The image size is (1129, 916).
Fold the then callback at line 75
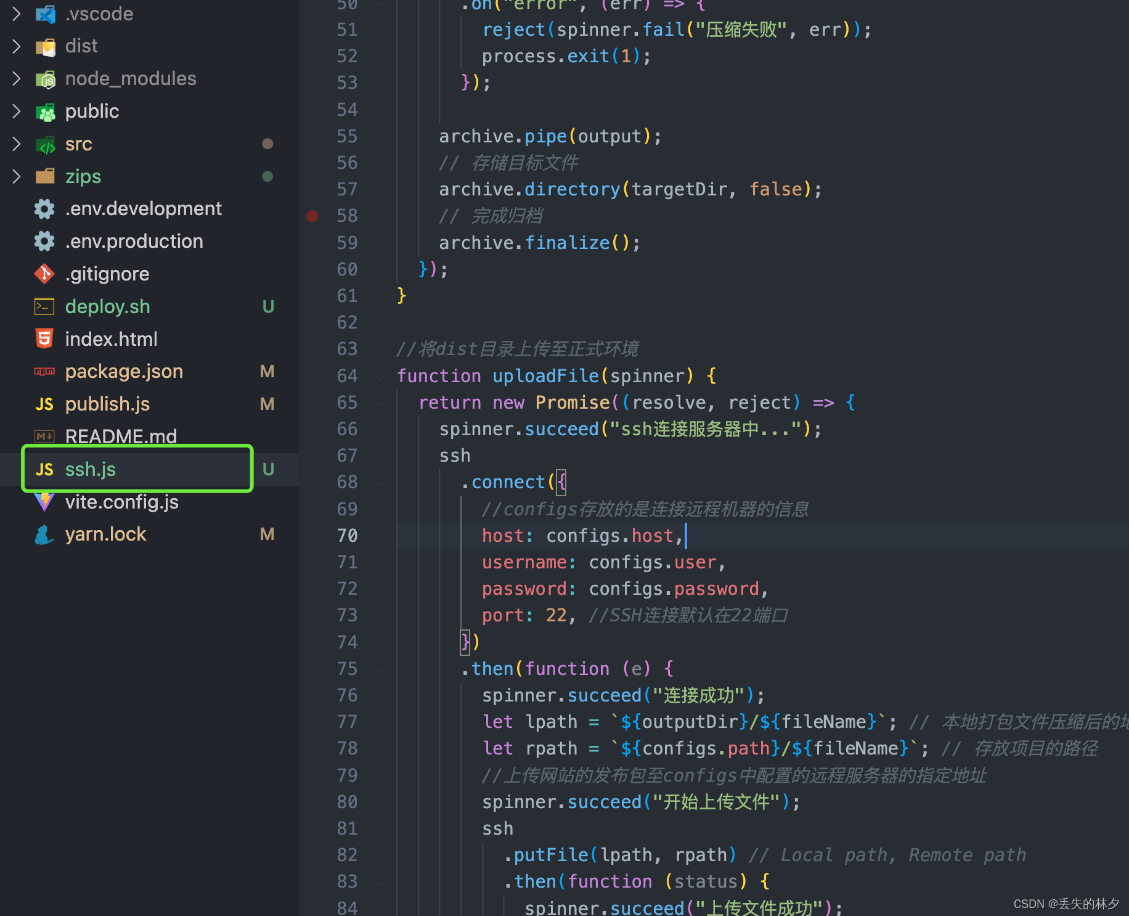click(x=381, y=669)
